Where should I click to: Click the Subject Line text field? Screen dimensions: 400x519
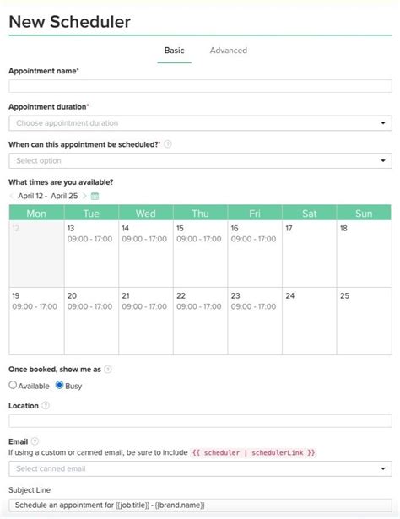click(200, 505)
